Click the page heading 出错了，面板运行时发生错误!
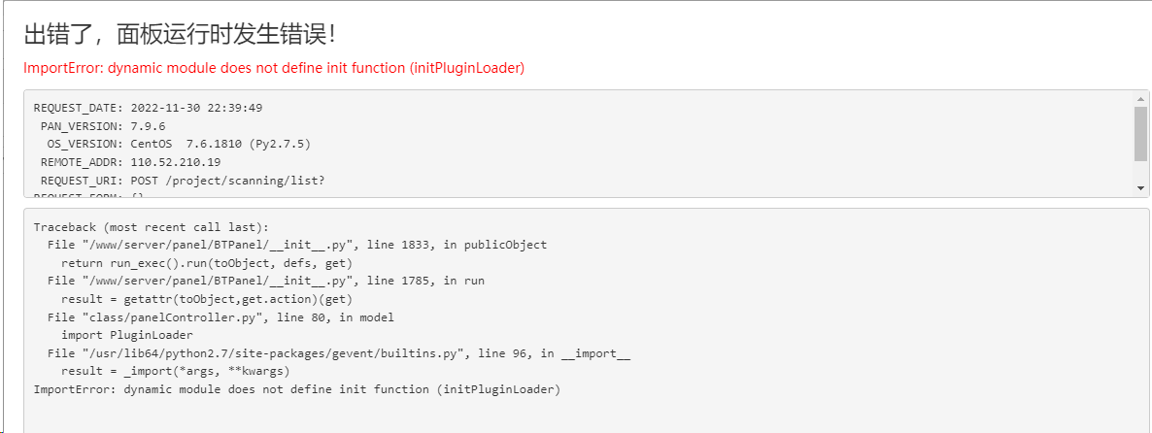Screen dimensions: 1152x433 coord(180,35)
